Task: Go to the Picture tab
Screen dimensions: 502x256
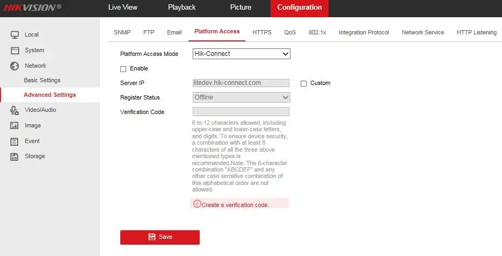Action: tap(241, 8)
